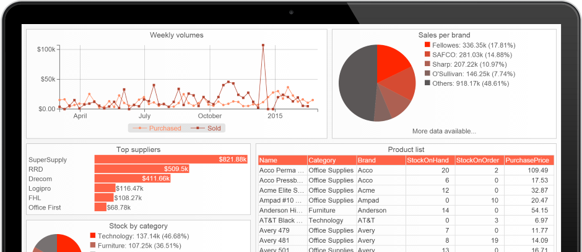
Task: Click the Acco Perma product row
Action: coord(406,170)
